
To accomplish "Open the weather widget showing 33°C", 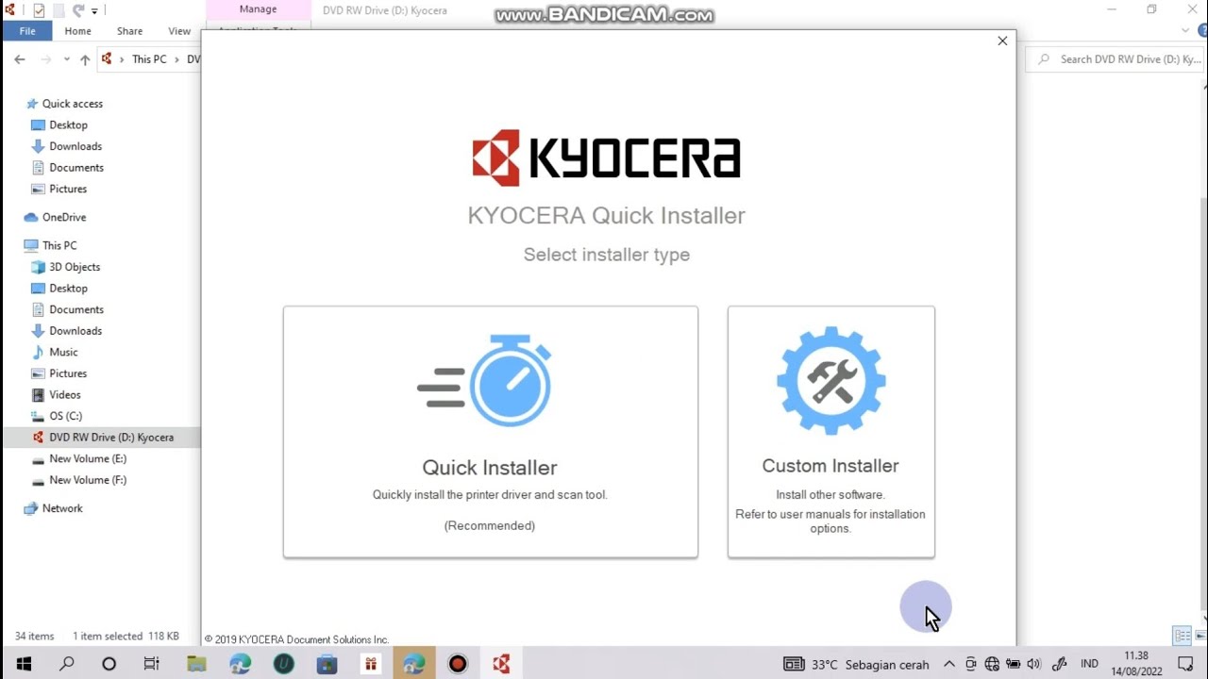I will click(857, 664).
